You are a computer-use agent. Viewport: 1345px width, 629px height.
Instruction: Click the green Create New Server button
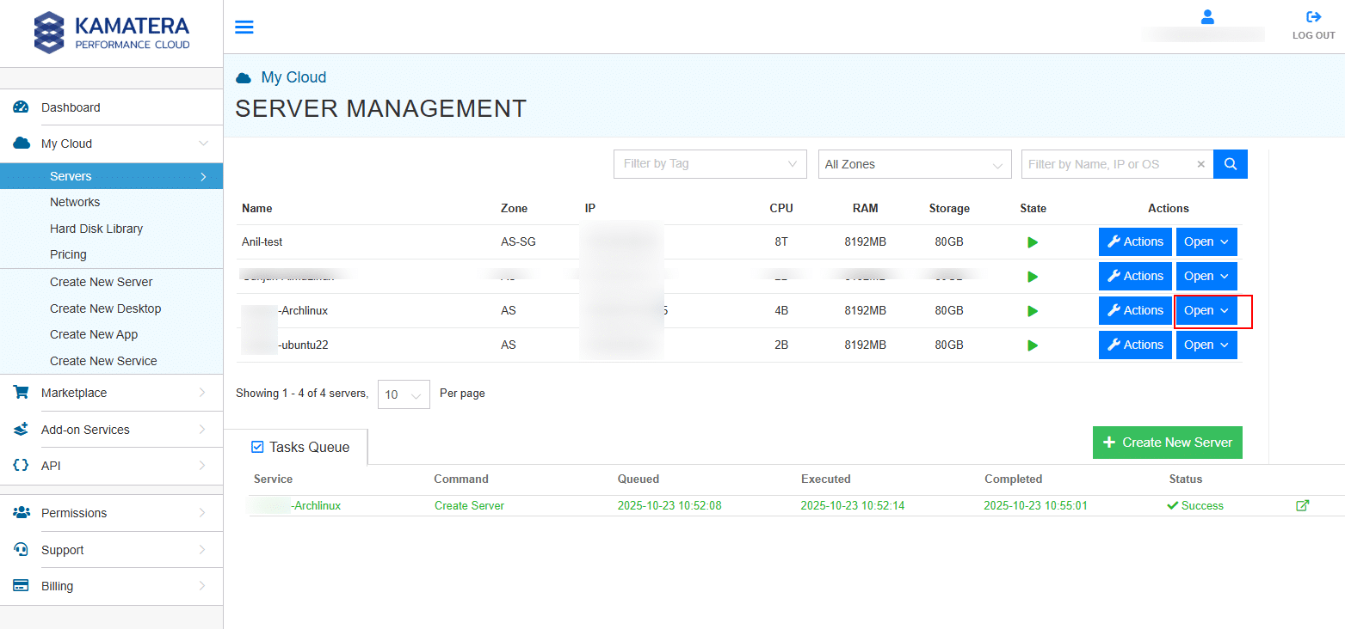[x=1167, y=443]
